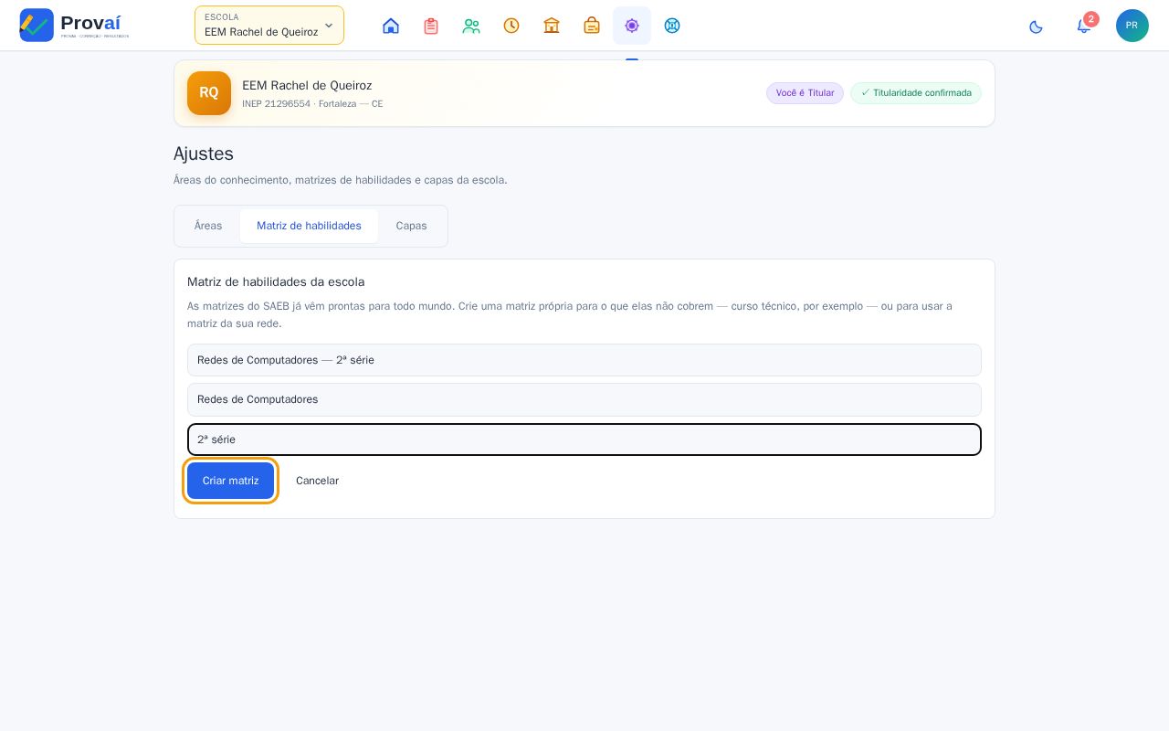Viewport: 1169px width, 731px height.
Task: Click the 'Ajustes' page heading
Action: pos(204,154)
